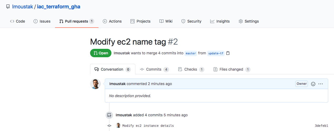Click the copy branch name clipboard icon
The height and width of the screenshot is (131, 334).
click(228, 53)
